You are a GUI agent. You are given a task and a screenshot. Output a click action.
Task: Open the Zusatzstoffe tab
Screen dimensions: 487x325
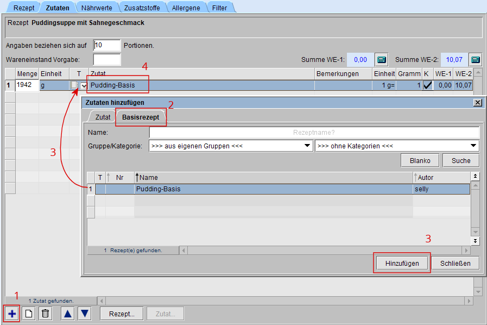coord(142,8)
